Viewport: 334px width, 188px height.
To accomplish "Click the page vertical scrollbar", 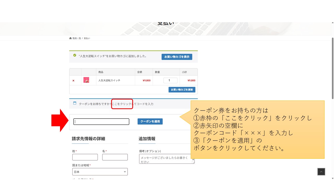I will click(332, 68).
